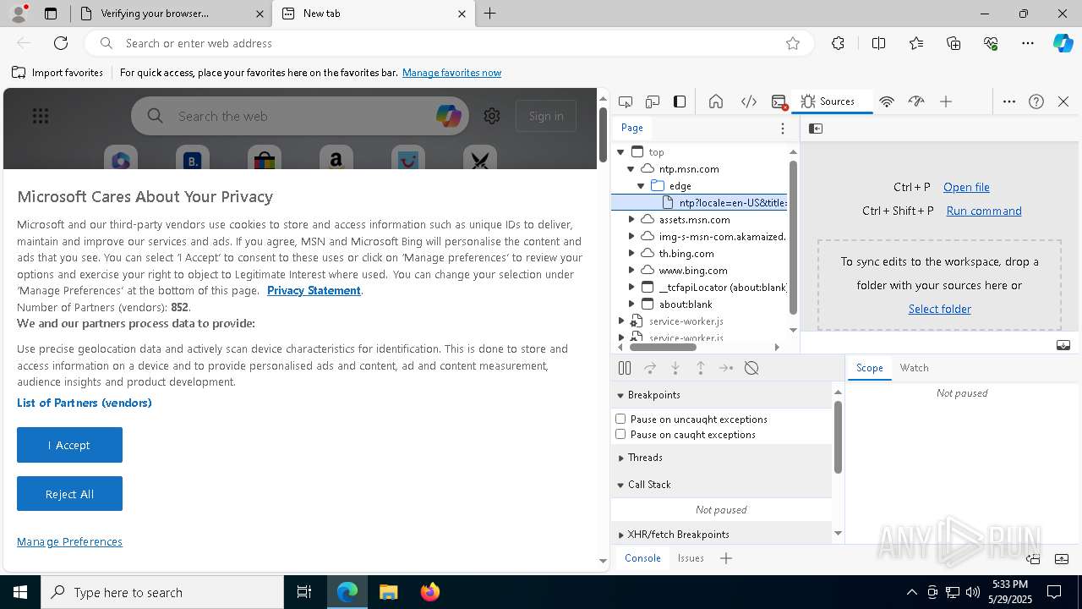Click the step into debugger icon

tap(675, 368)
